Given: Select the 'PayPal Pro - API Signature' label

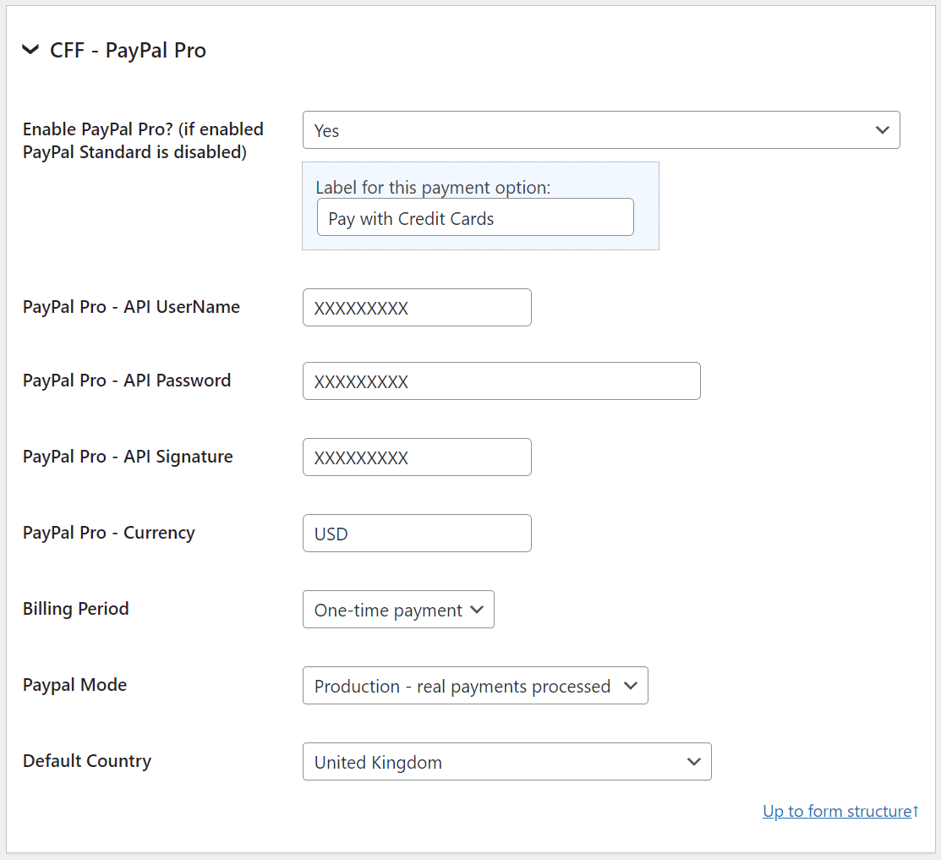Looking at the screenshot, I should click(x=128, y=457).
